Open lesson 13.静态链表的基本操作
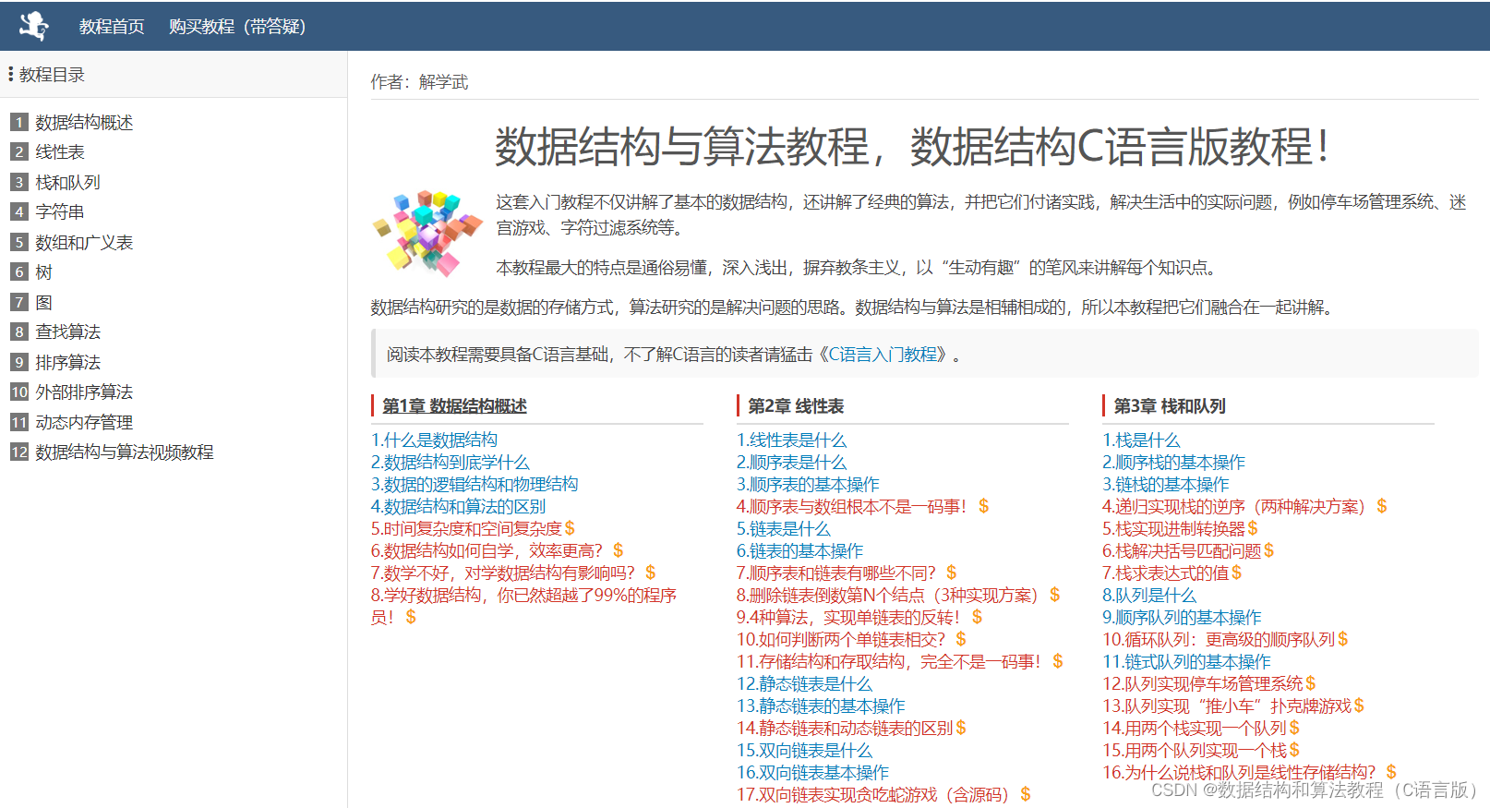Screen dimensions: 1490x808 coord(821,706)
